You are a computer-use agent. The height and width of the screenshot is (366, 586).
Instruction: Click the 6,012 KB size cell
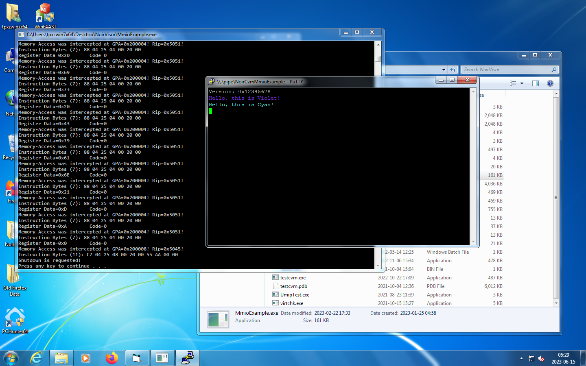(x=493, y=286)
